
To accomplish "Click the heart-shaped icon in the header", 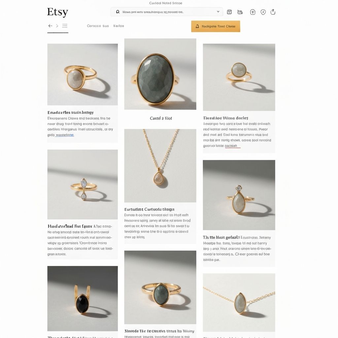I will click(263, 12).
